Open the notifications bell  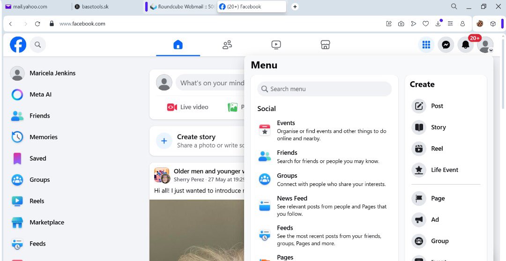coord(466,45)
